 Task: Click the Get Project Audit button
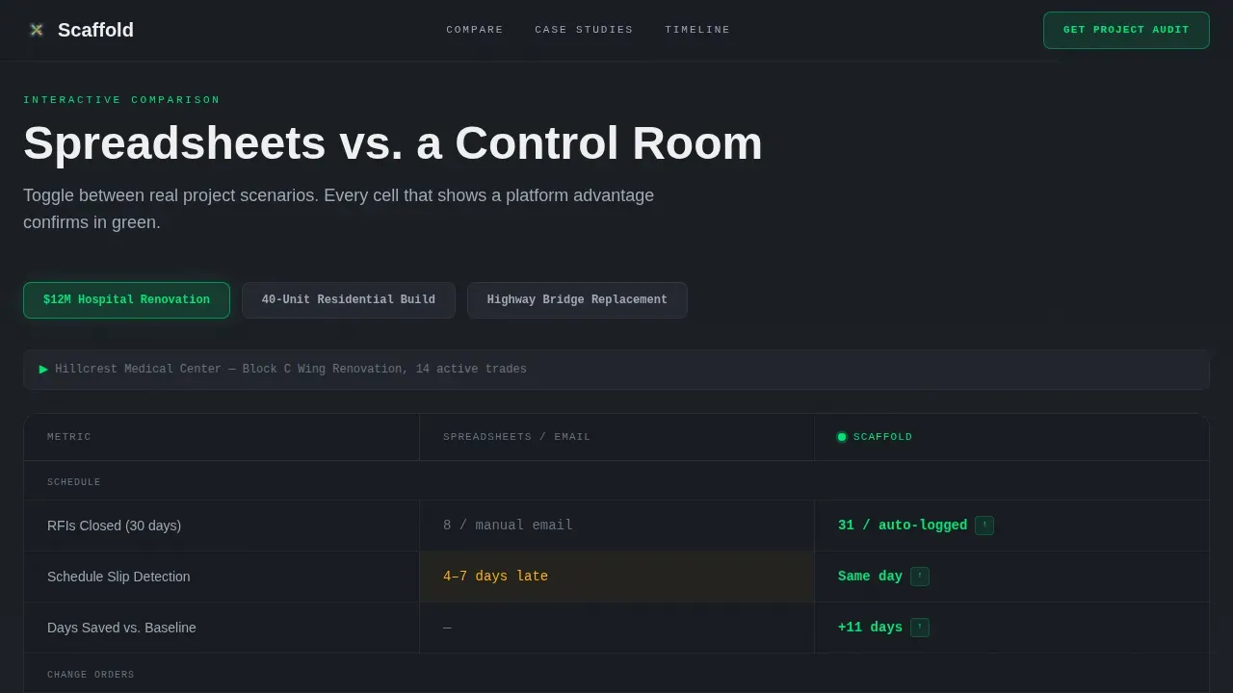click(x=1126, y=30)
